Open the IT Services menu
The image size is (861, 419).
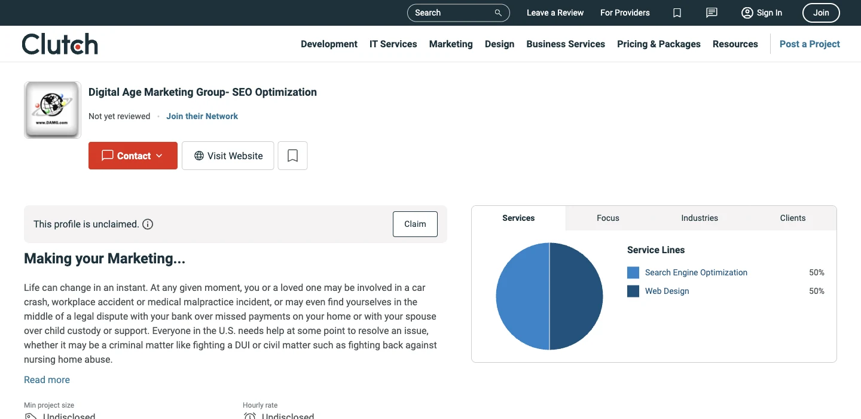point(393,44)
